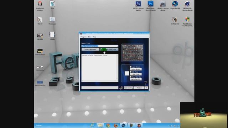Click the small icon left of Start Patching
The width and height of the screenshot is (228, 128).
[121, 88]
